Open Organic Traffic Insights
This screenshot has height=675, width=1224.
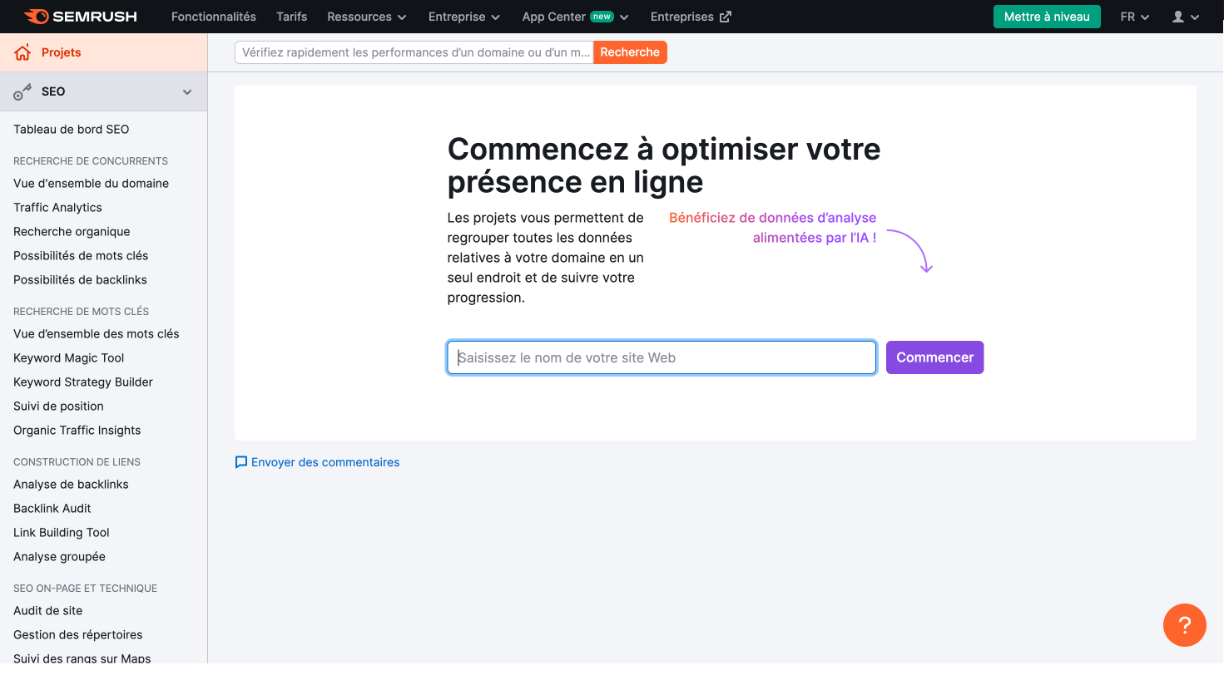coord(77,431)
